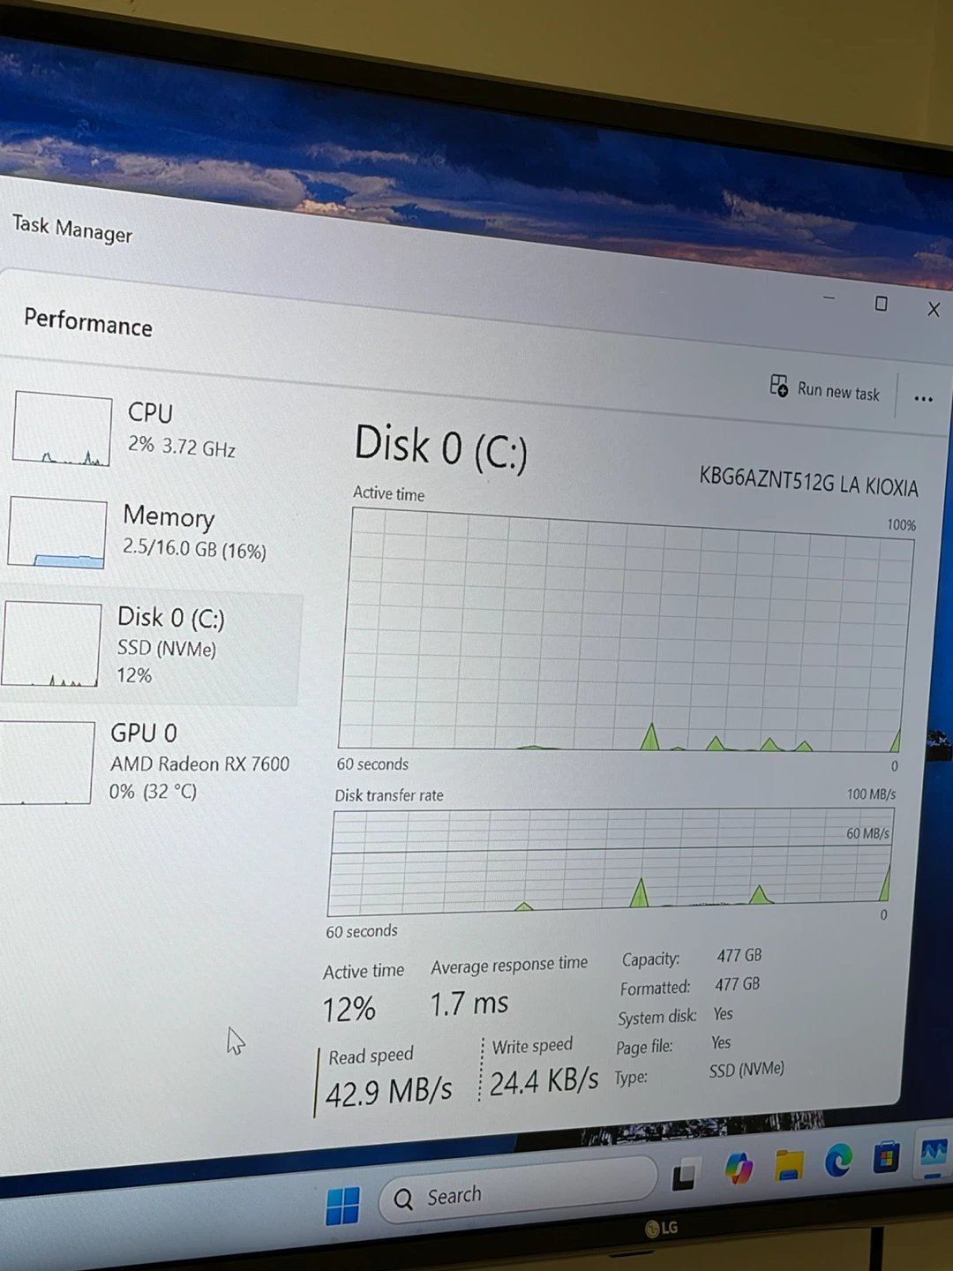Click the Memory mini graph thumbnail
953x1271 pixels.
click(56, 532)
